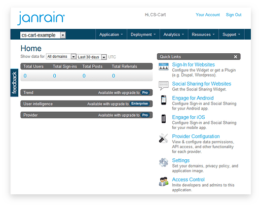Click 'Invite developers and admins' description
The image size is (261, 207).
click(203, 187)
